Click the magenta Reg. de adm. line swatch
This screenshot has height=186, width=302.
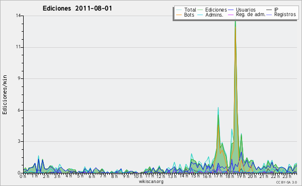click(x=231, y=15)
